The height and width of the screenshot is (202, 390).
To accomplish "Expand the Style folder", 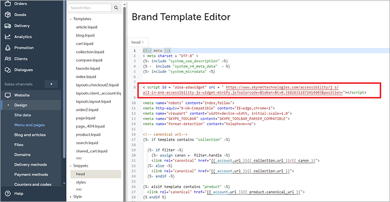I will click(x=70, y=197).
